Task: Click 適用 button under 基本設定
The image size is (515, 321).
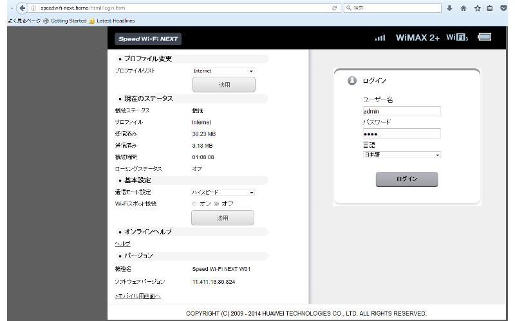Action: point(222,218)
